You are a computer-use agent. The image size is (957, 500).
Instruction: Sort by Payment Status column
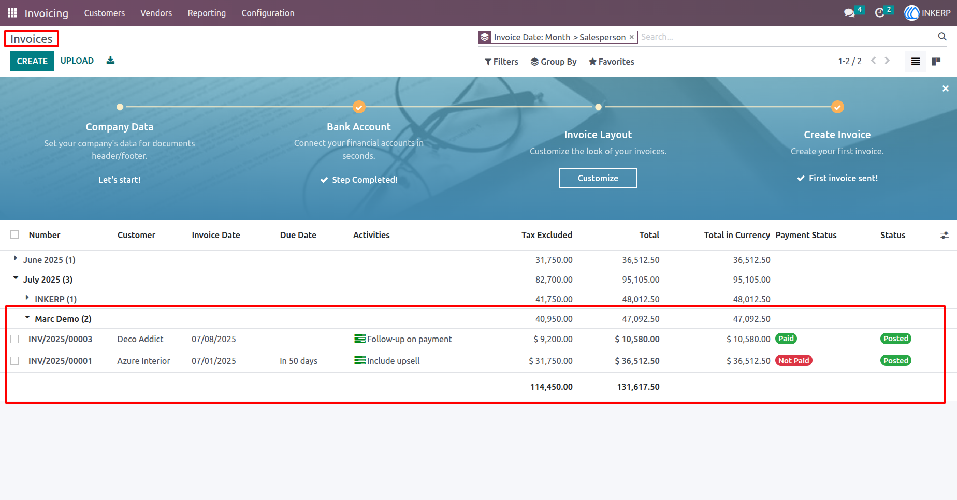pyautogui.click(x=806, y=235)
